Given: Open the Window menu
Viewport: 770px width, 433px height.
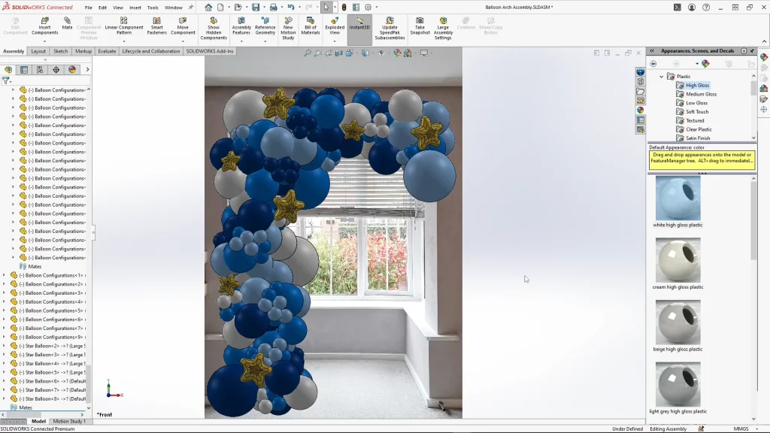Looking at the screenshot, I should (x=174, y=8).
